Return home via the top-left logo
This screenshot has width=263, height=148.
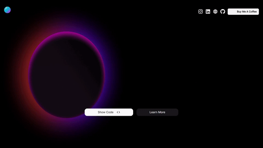(7, 10)
